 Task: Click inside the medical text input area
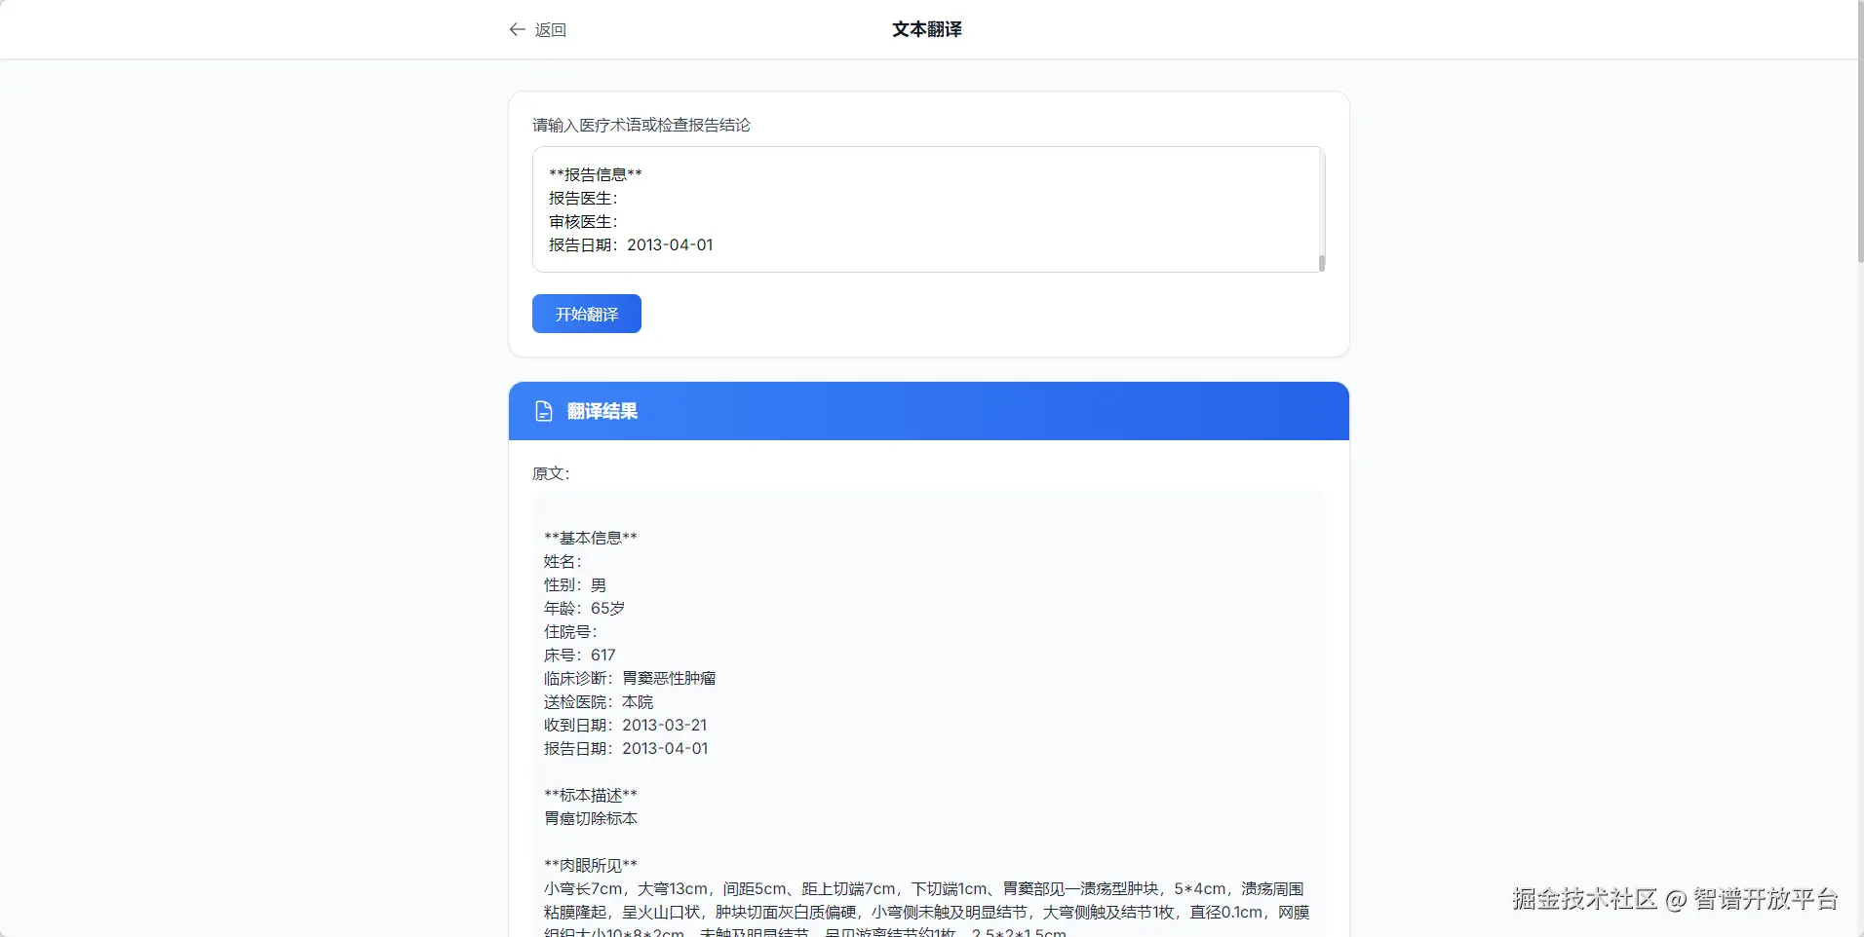(928, 209)
